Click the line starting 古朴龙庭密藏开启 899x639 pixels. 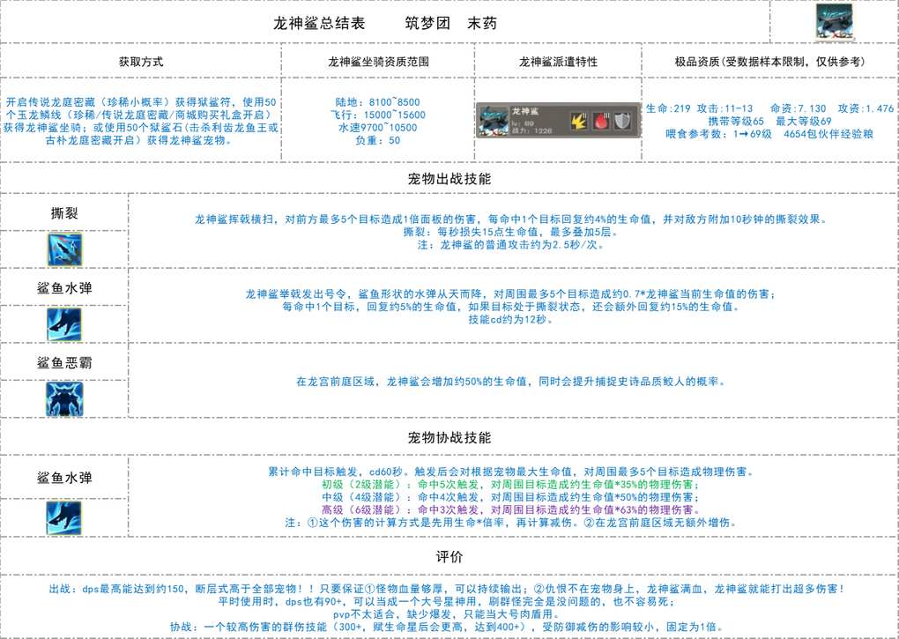click(x=141, y=140)
